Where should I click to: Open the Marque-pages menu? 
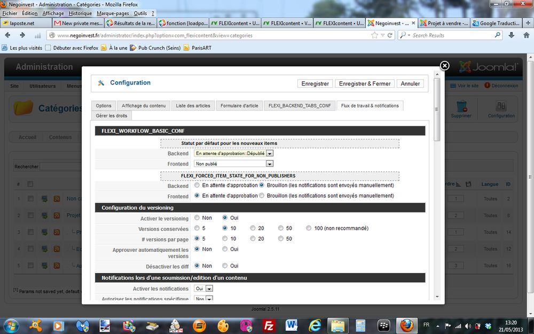pyautogui.click(x=113, y=13)
